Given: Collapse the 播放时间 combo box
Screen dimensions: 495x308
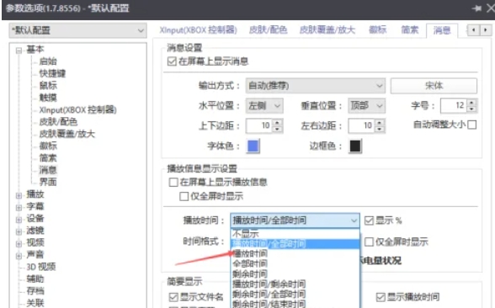Looking at the screenshot, I should pos(295,220).
